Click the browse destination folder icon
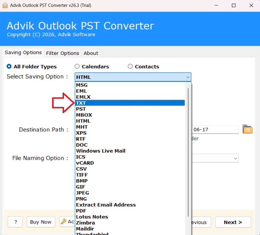Image resolution: width=260 pixels, height=235 pixels. (247, 129)
